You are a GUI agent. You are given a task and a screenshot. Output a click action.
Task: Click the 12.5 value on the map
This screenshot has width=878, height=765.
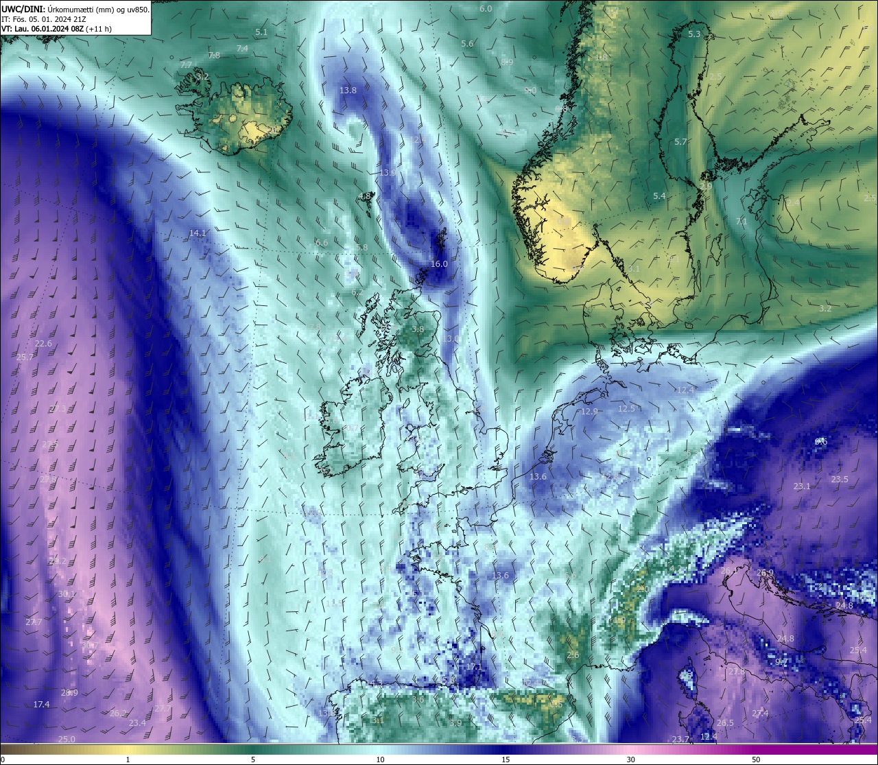(626, 409)
